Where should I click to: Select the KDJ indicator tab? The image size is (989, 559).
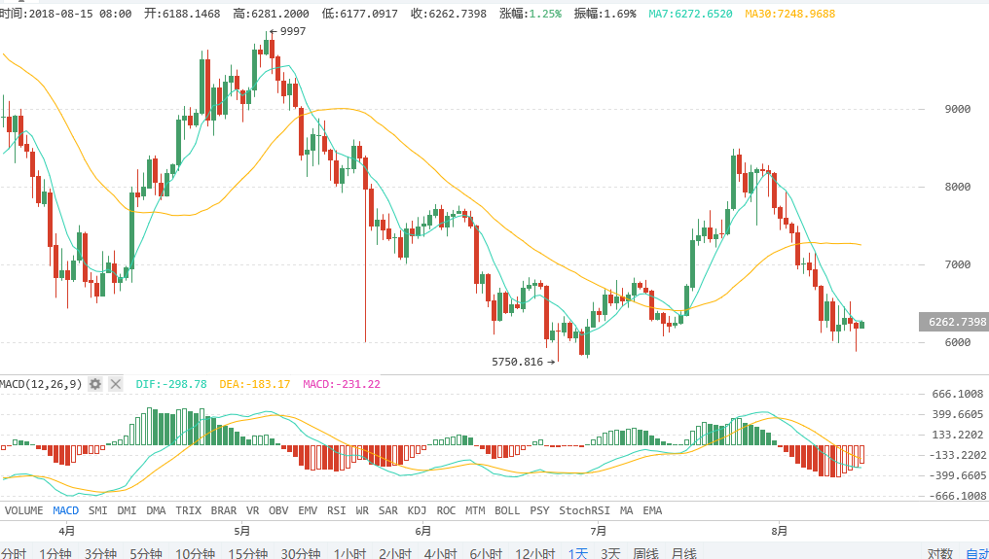(417, 510)
